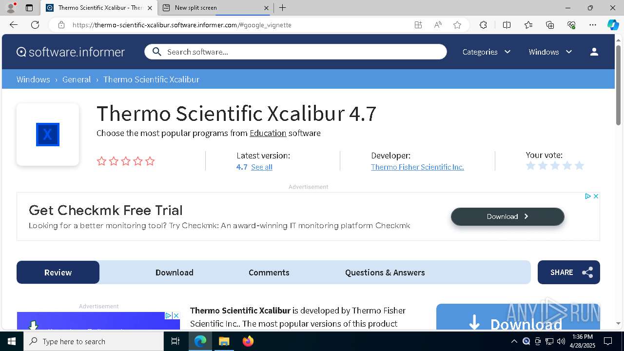Cast third star under Your vote

(x=555, y=166)
